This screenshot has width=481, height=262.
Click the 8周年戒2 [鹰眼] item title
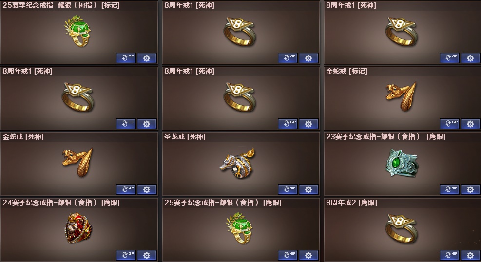point(351,203)
